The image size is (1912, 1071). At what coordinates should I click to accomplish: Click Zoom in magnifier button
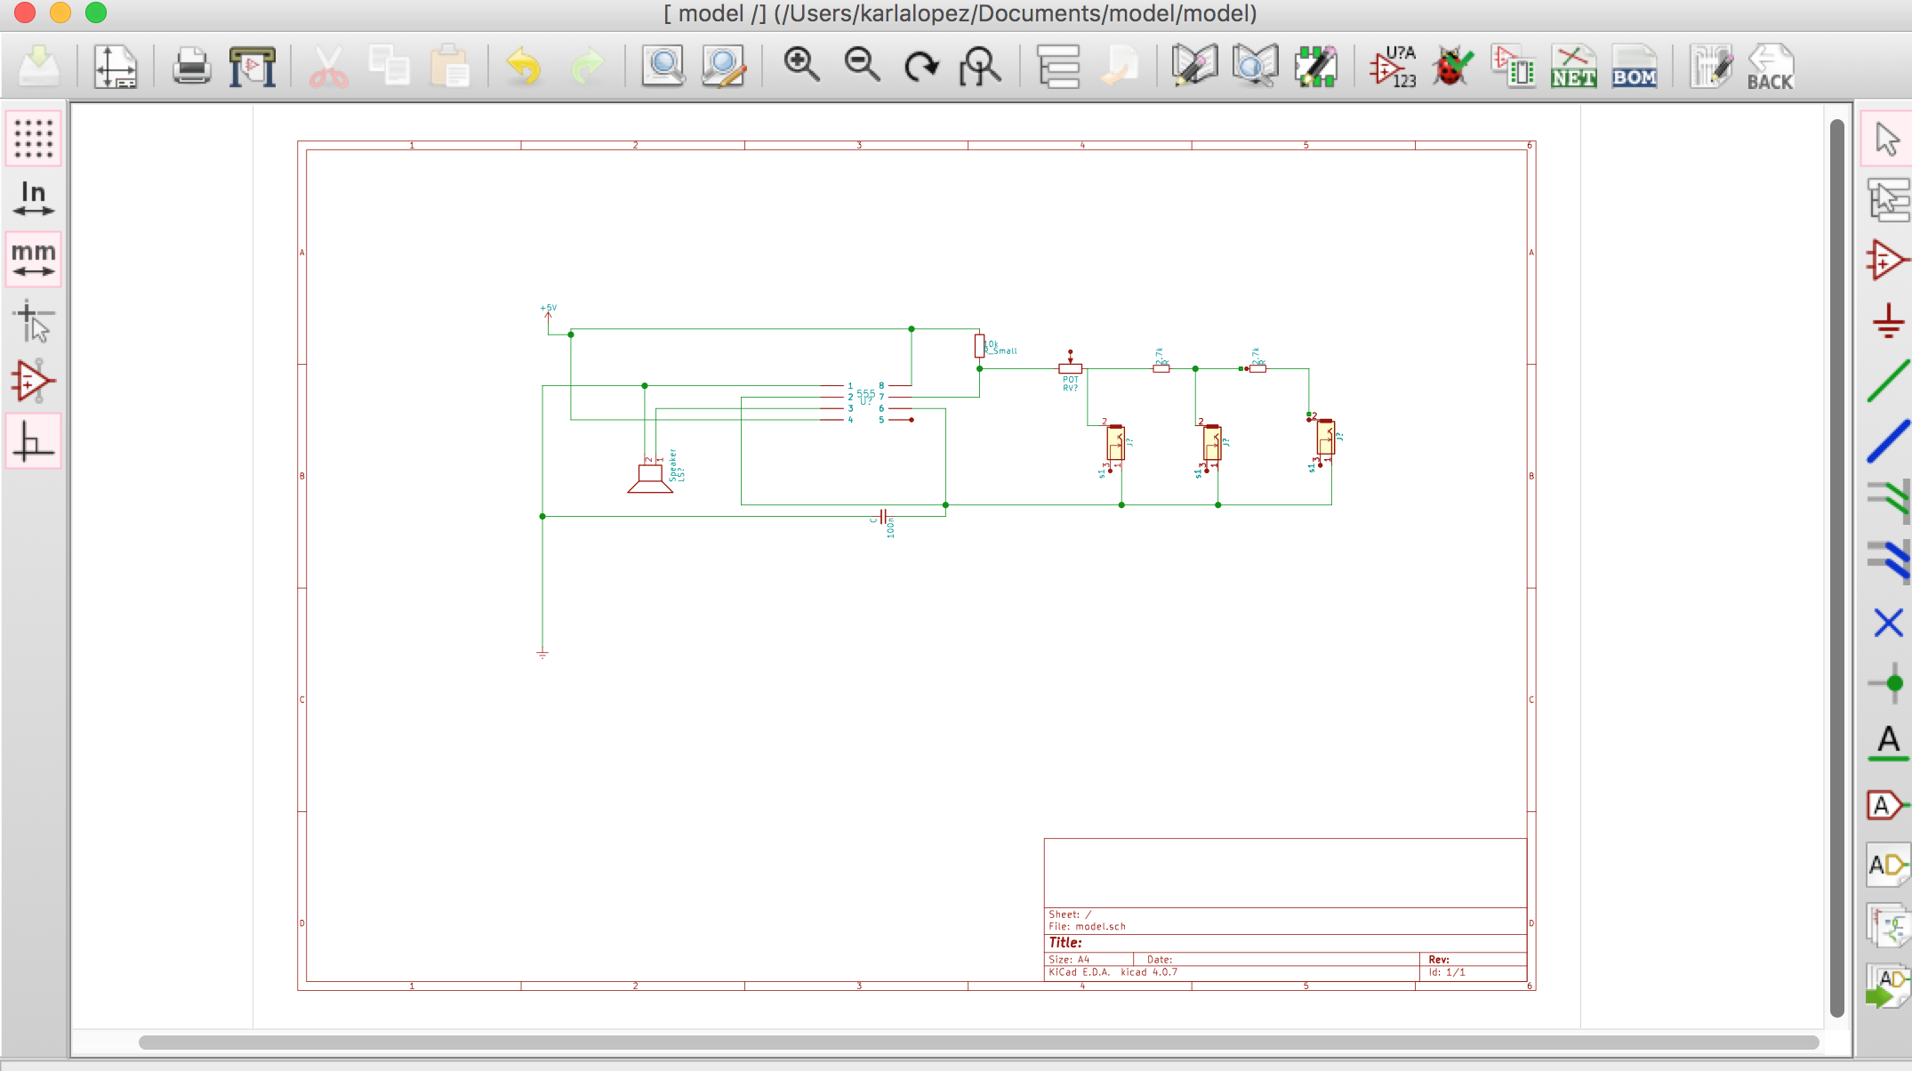[800, 67]
